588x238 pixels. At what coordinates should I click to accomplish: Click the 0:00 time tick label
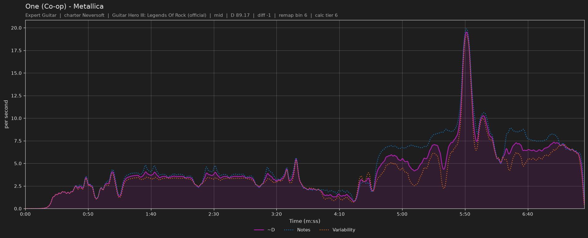pos(25,214)
